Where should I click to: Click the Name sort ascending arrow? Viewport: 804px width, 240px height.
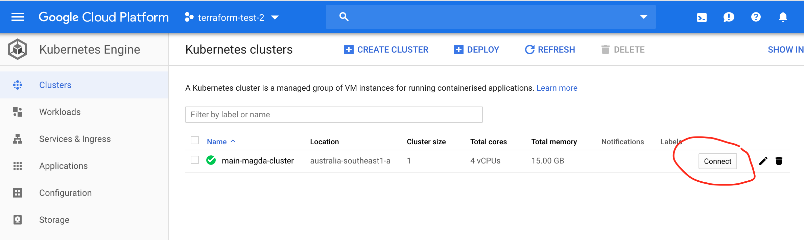pos(233,141)
